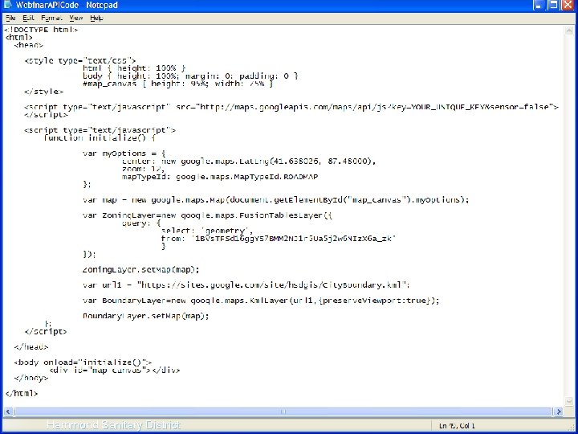The width and height of the screenshot is (578, 434).
Task: Click the #map_canvas style rule line
Action: coord(178,84)
